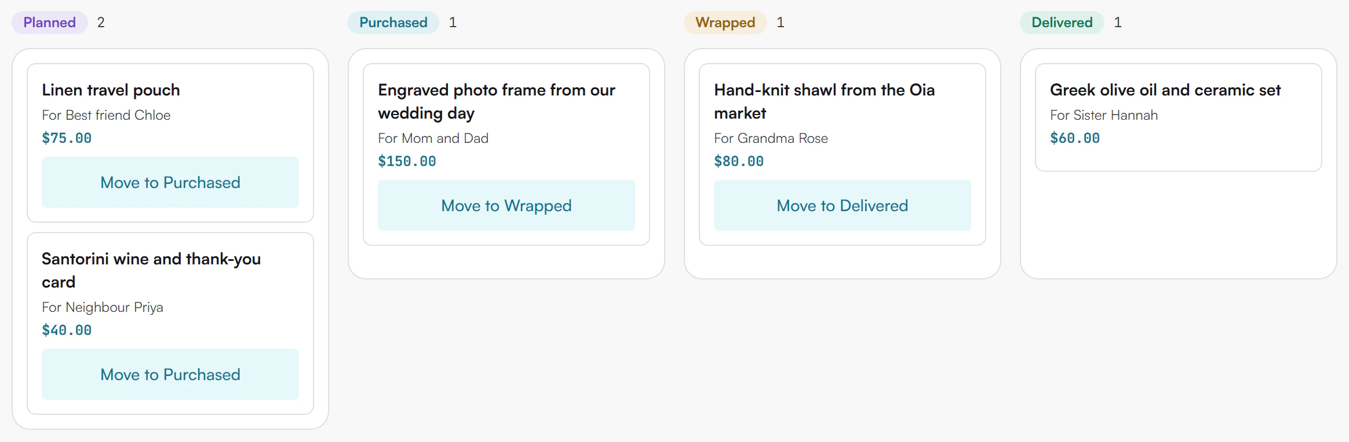This screenshot has width=1349, height=442.
Task: Open the Linen travel pouch card title
Action: [x=111, y=90]
